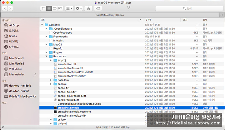Switch to column view
Image resolution: width=225 pixels, height=130 pixels.
pos(54,8)
